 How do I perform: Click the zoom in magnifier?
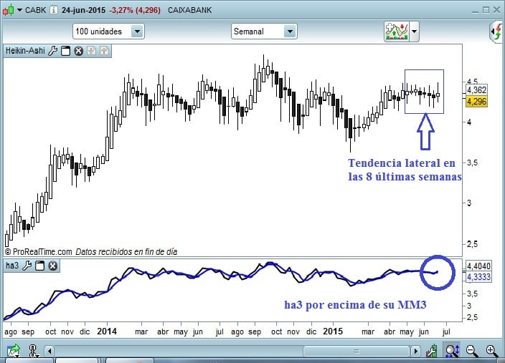point(492,351)
